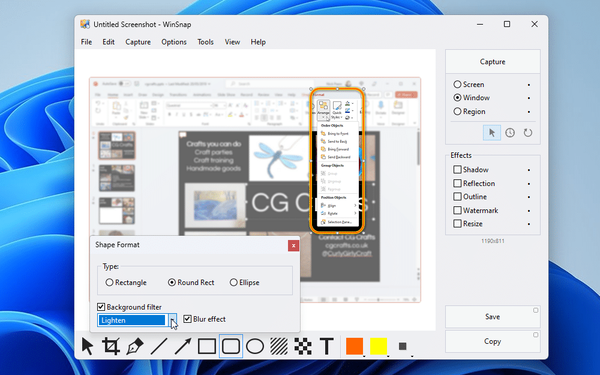Select the Region capture mode
Screen dimensions: 600x375
(457, 111)
